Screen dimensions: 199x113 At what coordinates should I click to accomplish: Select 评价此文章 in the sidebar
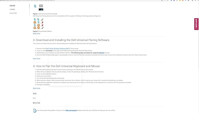tap(13, 13)
